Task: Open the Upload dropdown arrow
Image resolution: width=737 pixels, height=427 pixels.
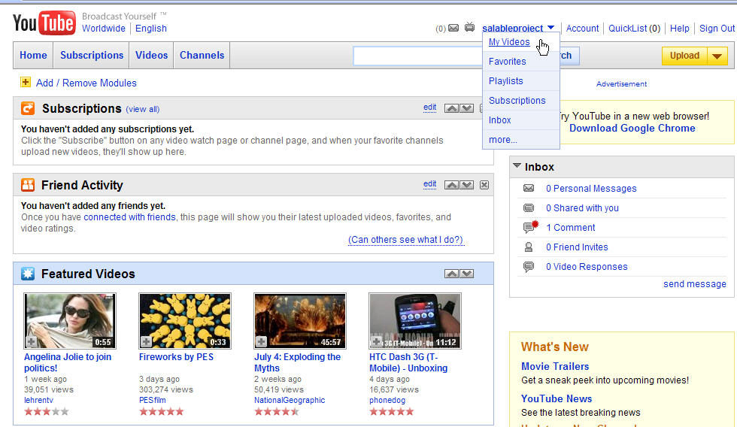Action: (x=717, y=56)
